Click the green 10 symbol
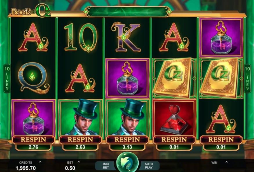254x172 pixels. tap(81, 38)
